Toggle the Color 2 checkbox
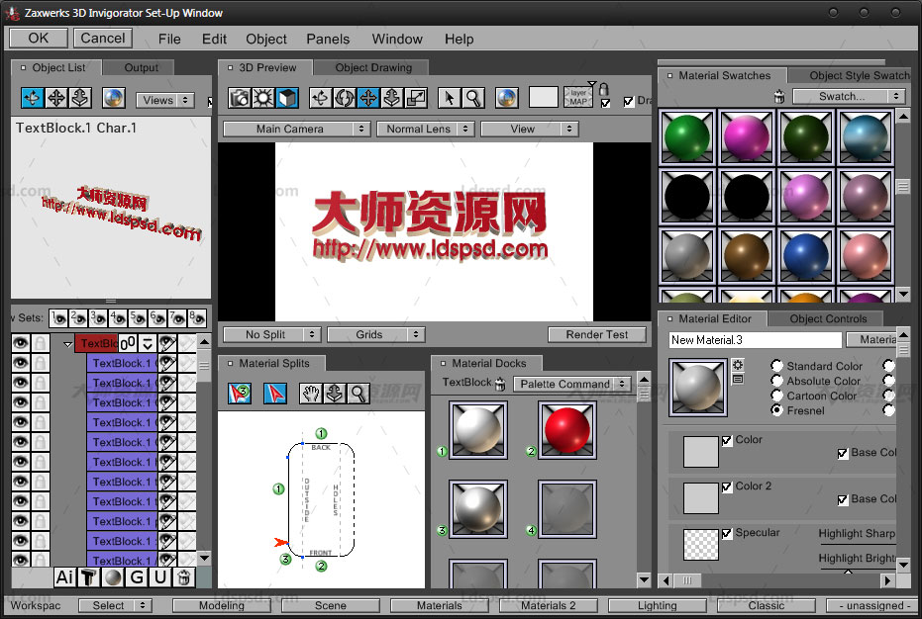 tap(727, 486)
